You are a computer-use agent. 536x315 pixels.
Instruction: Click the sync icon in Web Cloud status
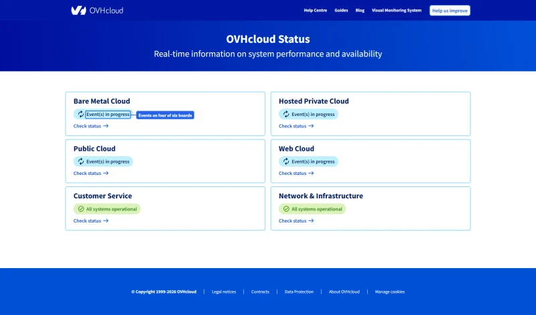286,162
